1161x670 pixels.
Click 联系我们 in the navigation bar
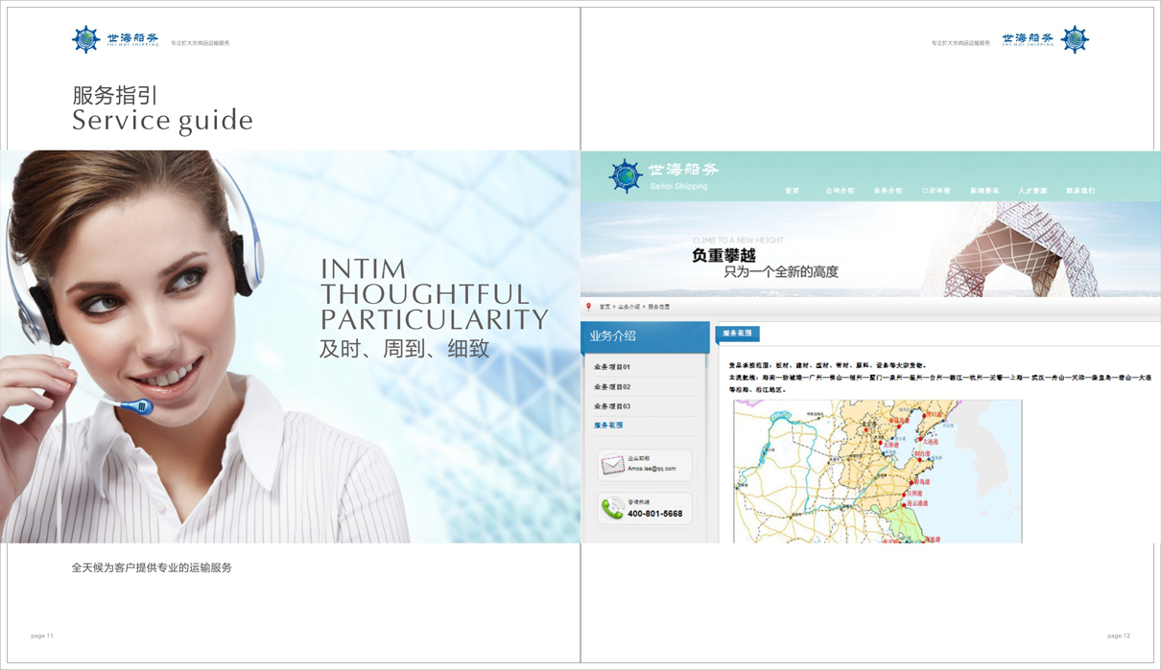[x=1080, y=191]
